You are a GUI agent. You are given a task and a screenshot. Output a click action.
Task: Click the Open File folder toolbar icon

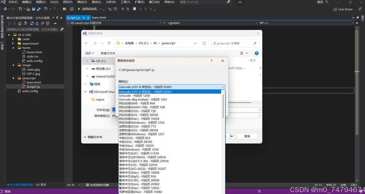click(x=28, y=9)
